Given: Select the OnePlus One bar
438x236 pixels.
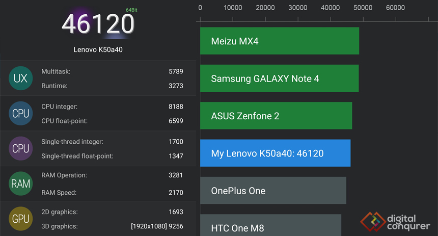Looking at the screenshot, I should click(273, 191).
